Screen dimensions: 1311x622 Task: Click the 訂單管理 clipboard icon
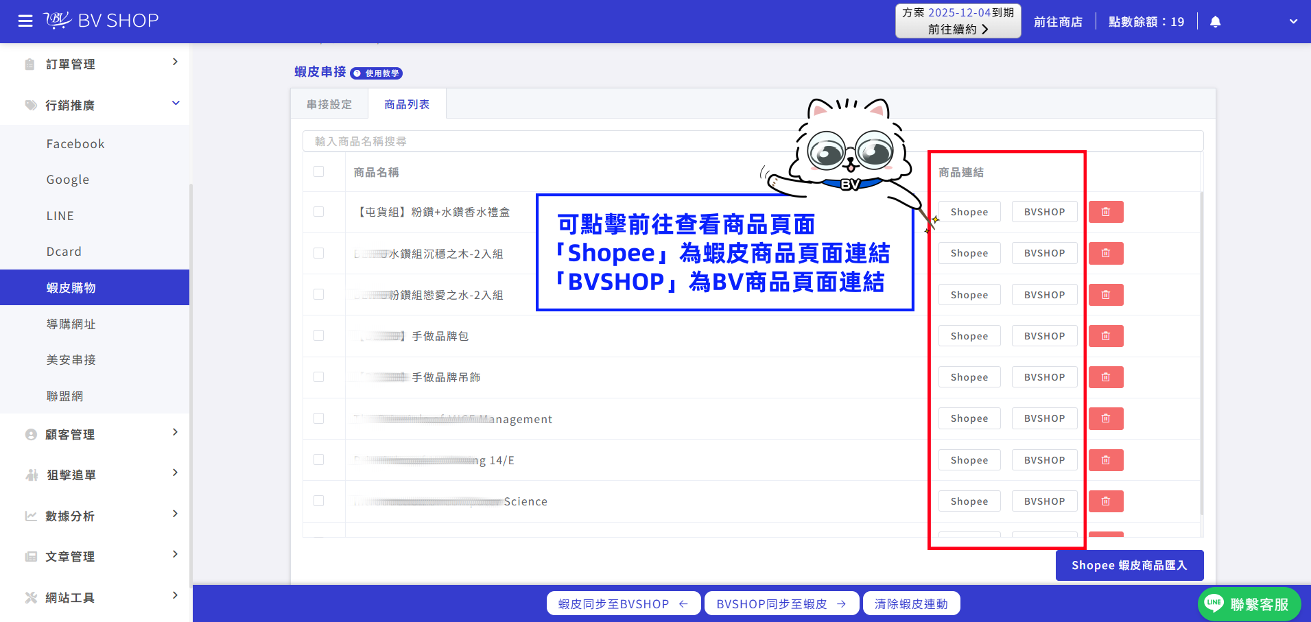click(x=30, y=64)
